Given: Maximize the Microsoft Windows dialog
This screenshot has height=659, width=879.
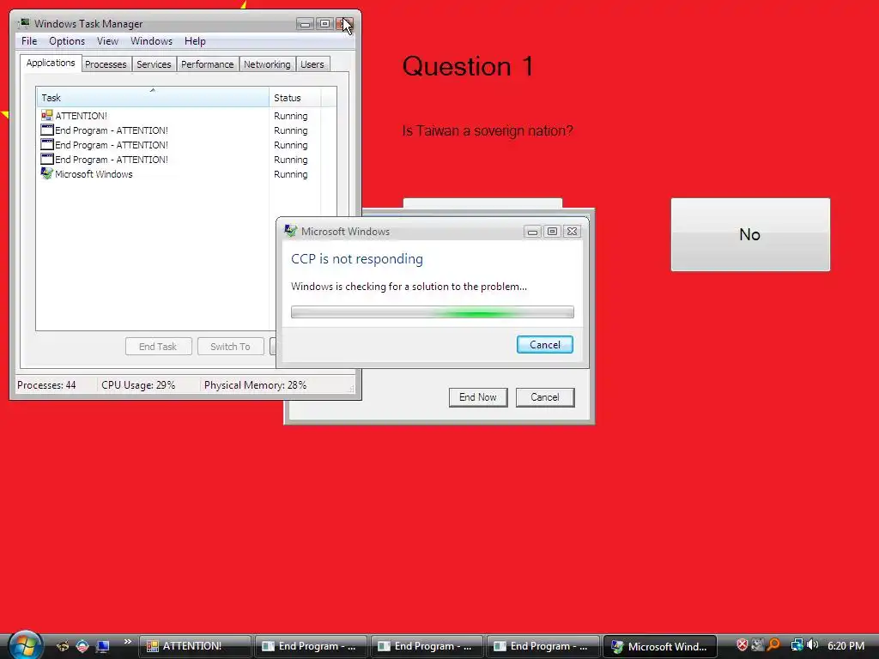Looking at the screenshot, I should 552,231.
